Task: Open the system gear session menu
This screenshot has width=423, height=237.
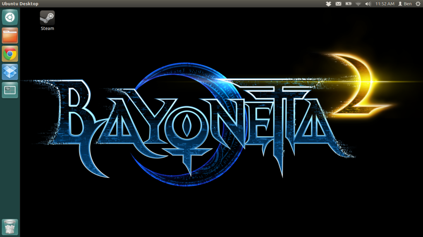Action: tap(418, 4)
